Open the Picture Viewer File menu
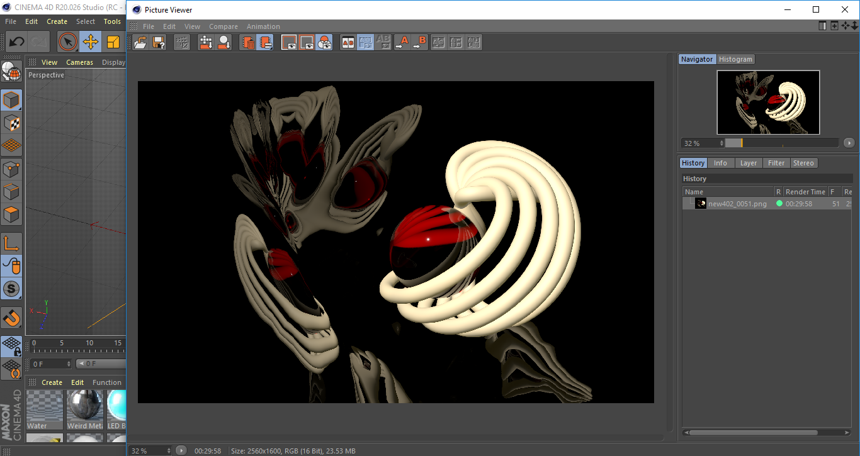The width and height of the screenshot is (860, 456). click(x=149, y=26)
